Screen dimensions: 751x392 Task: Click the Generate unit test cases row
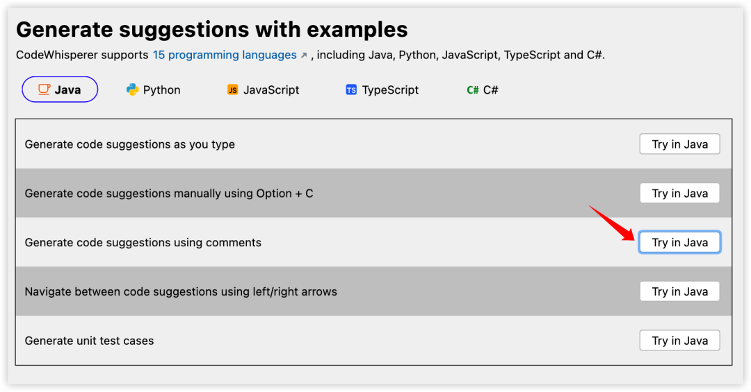click(373, 341)
